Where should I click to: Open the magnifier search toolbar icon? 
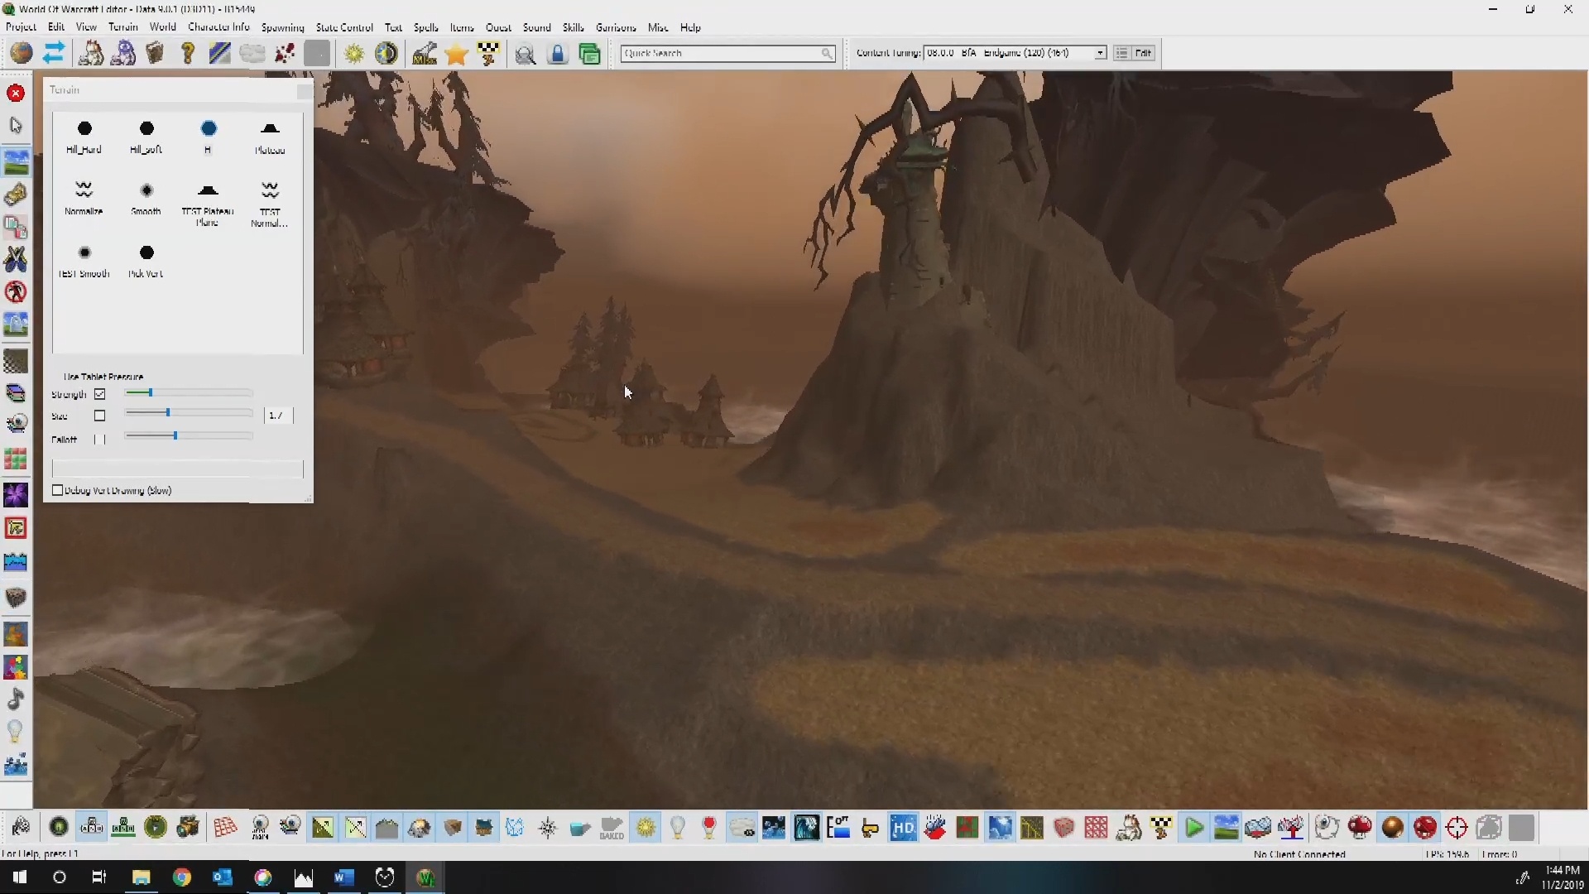point(526,53)
